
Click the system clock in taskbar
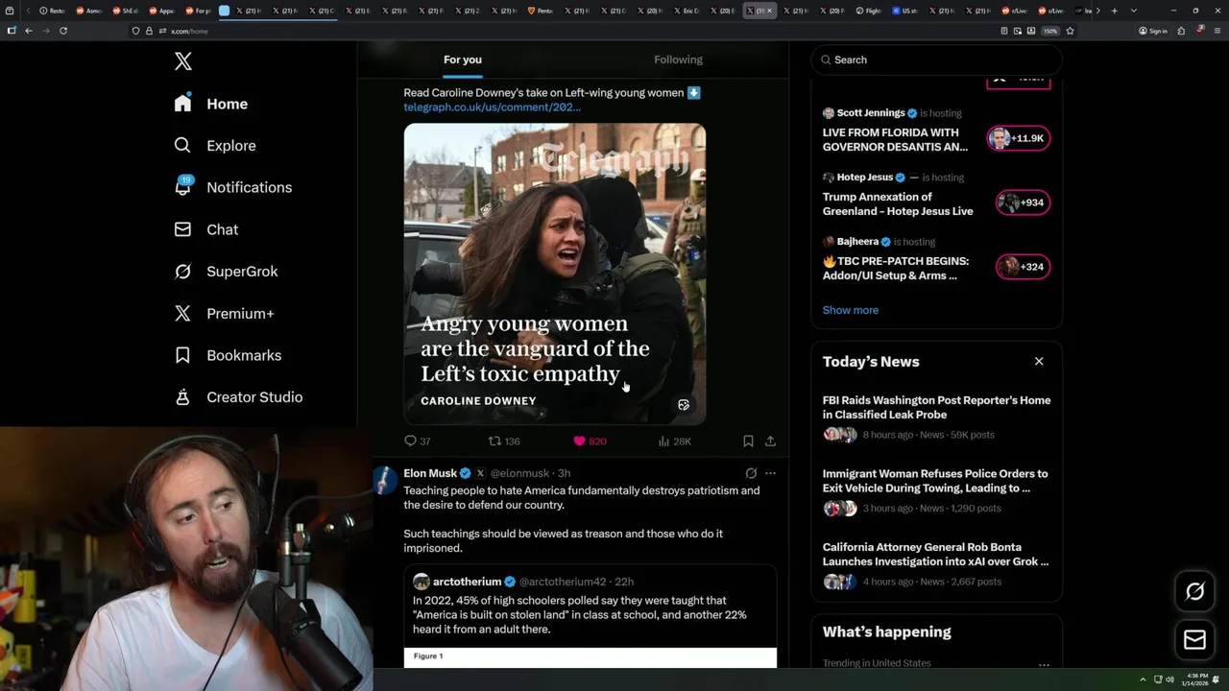(1196, 679)
